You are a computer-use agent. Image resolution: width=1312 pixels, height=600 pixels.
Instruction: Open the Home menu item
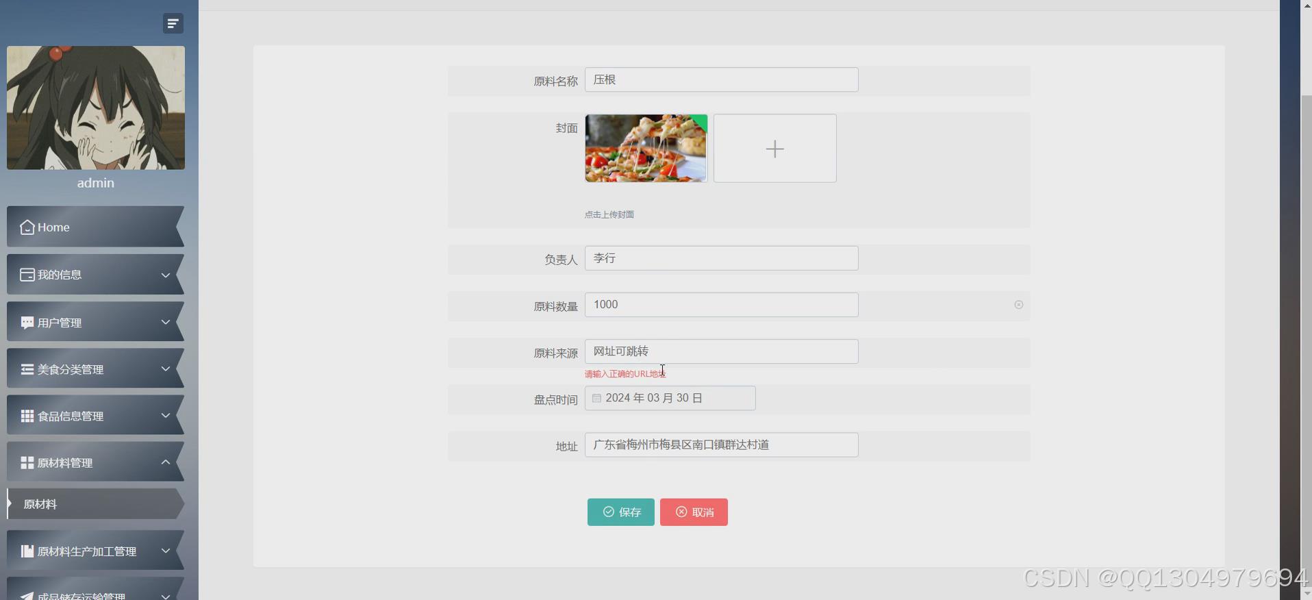click(96, 227)
